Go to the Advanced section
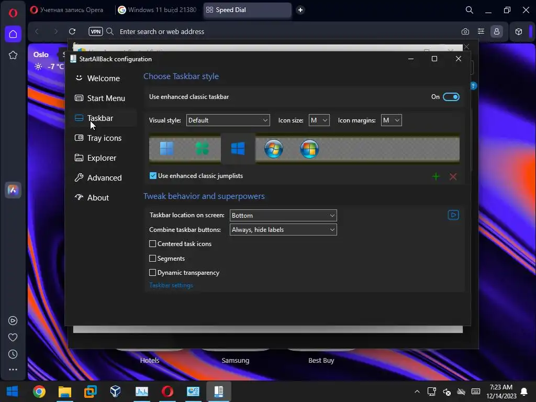 (x=98, y=178)
